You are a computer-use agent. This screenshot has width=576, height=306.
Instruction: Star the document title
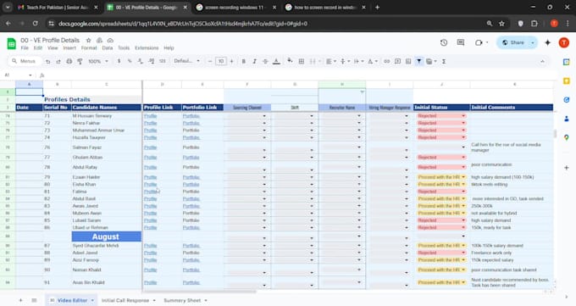pyautogui.click(x=89, y=40)
